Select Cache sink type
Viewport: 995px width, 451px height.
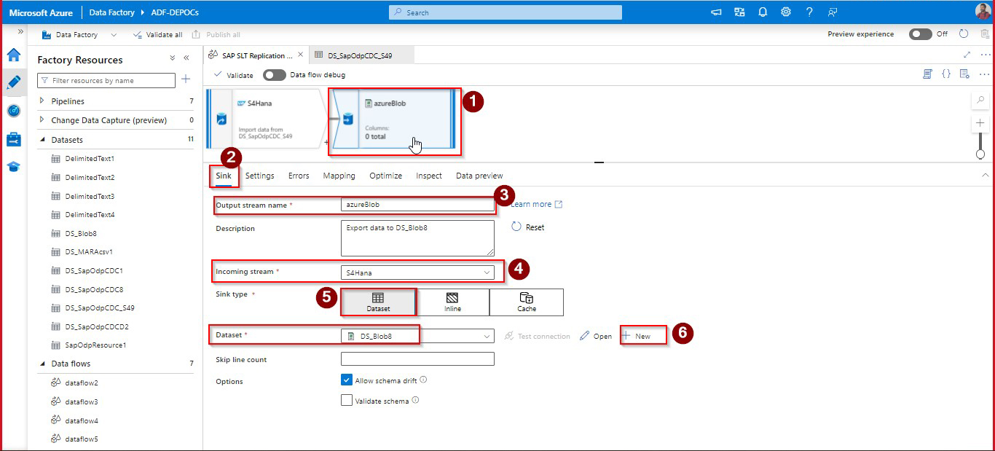(x=527, y=302)
